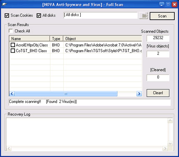Click the Recovery Log right scroll arrow

click(165, 149)
